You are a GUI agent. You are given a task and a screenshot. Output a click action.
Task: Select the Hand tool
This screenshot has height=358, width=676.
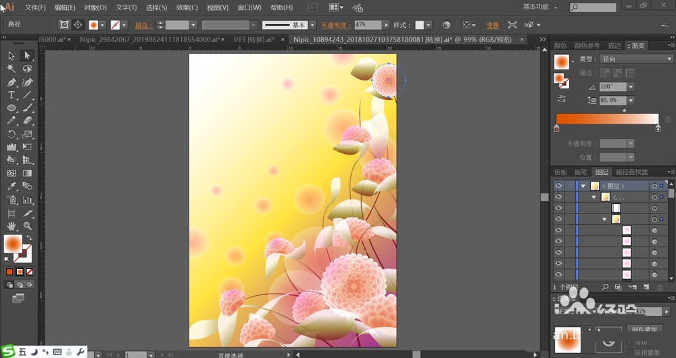click(x=11, y=226)
